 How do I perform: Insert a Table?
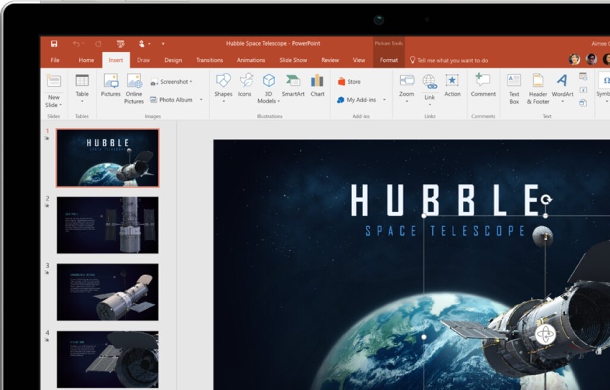click(82, 87)
